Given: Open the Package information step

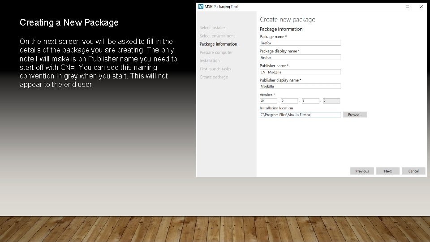Looking at the screenshot, I should pyautogui.click(x=218, y=44).
